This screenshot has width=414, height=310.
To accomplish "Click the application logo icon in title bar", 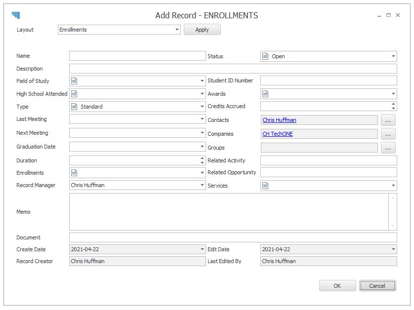I will coord(16,15).
